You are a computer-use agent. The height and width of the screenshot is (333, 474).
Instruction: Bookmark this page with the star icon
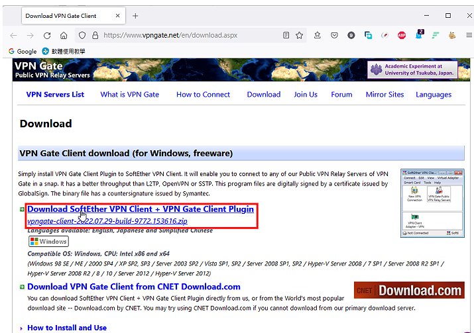pos(299,35)
